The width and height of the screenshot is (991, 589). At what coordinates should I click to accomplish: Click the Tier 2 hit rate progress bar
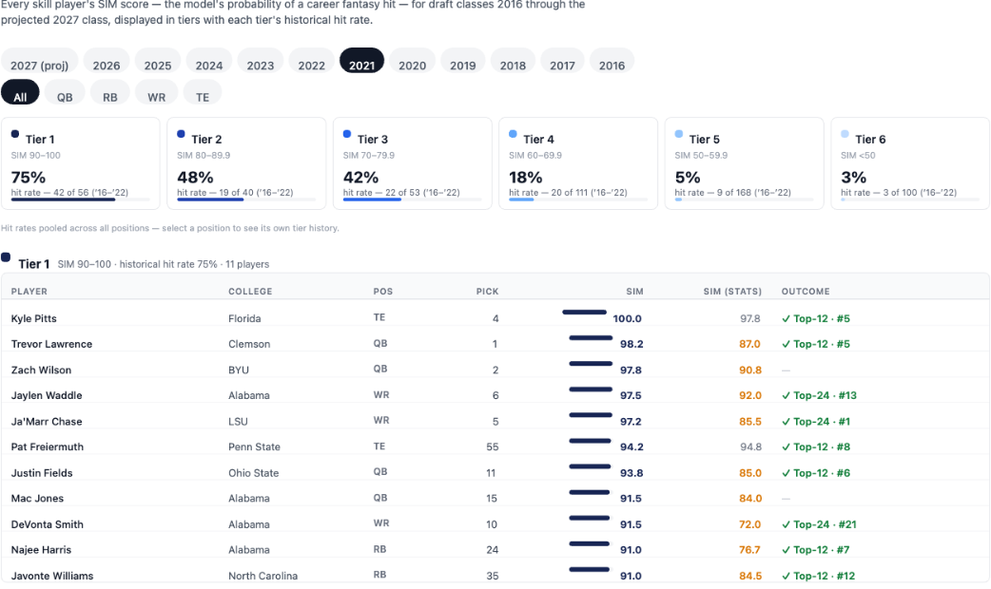pos(246,199)
